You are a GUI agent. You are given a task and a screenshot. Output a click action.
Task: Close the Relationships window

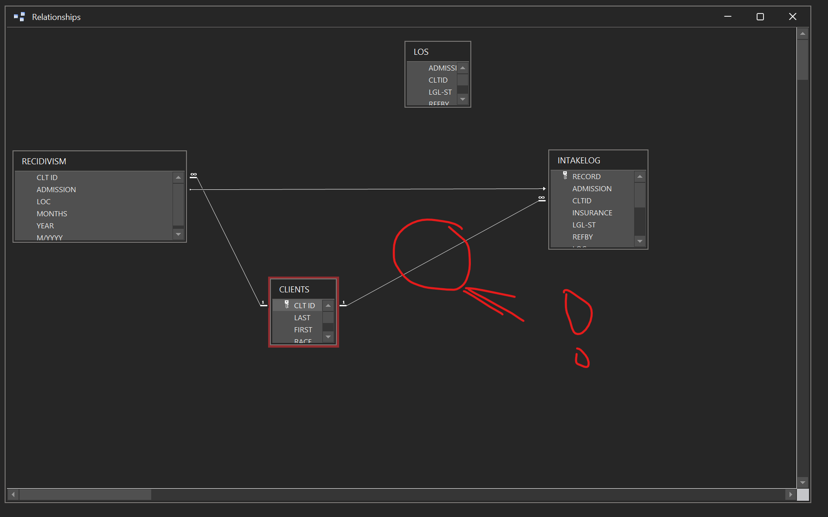tap(793, 17)
